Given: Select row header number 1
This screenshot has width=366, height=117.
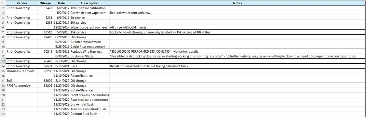Looking at the screenshot, I should tap(3, 3).
